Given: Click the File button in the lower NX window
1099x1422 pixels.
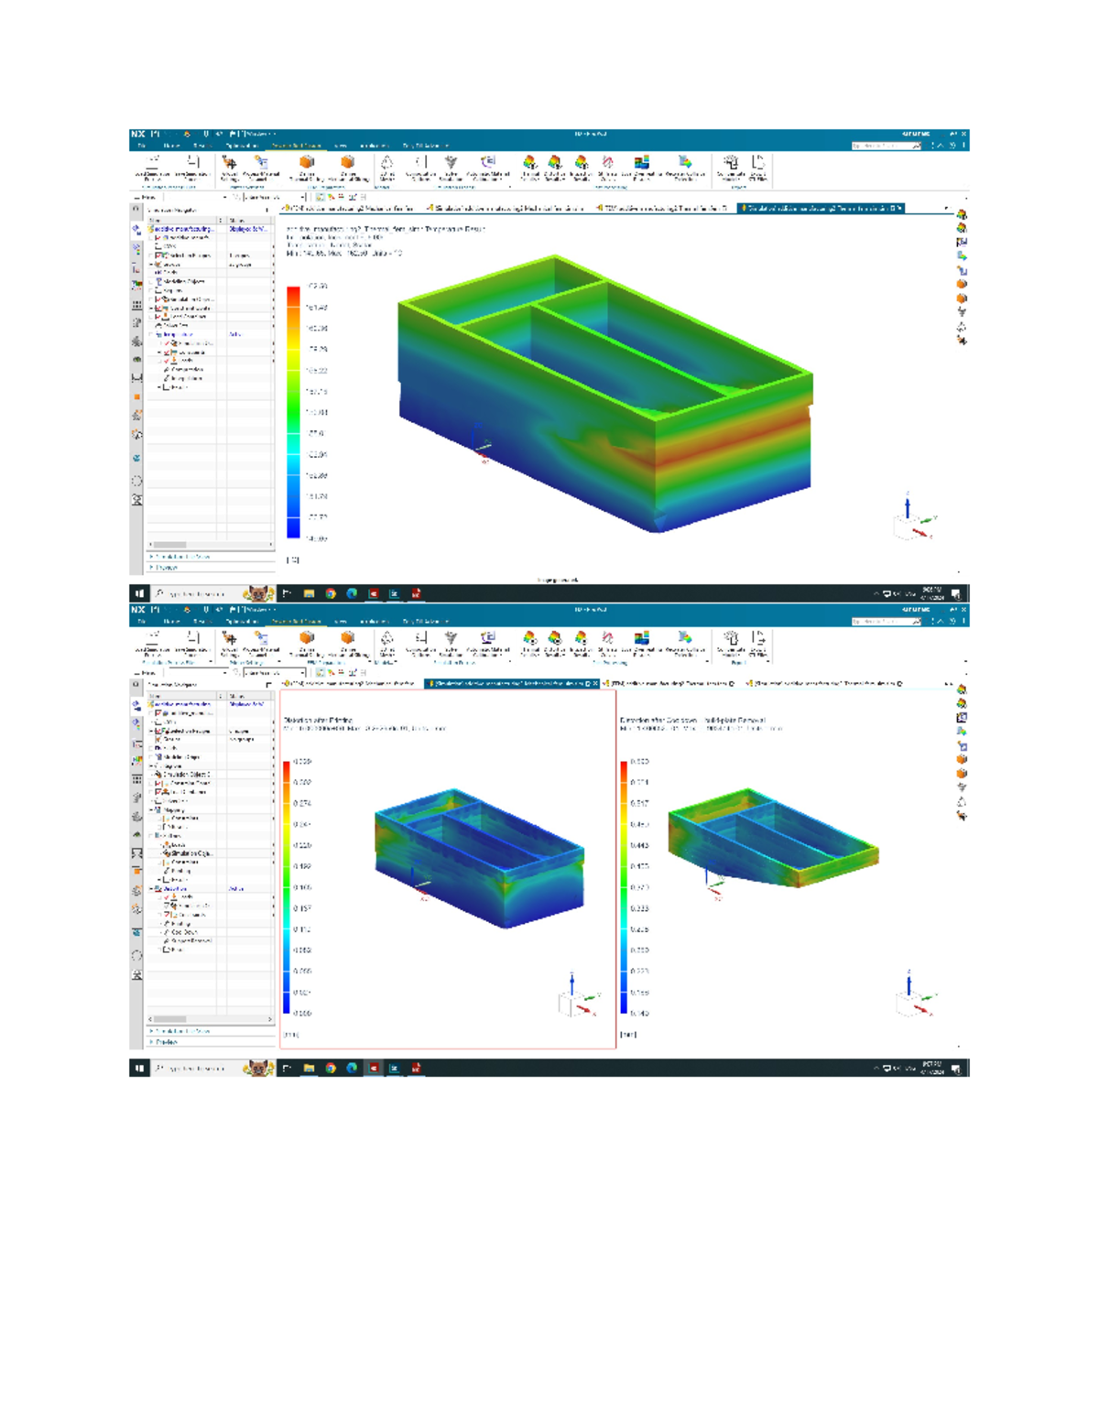Looking at the screenshot, I should 141,621.
